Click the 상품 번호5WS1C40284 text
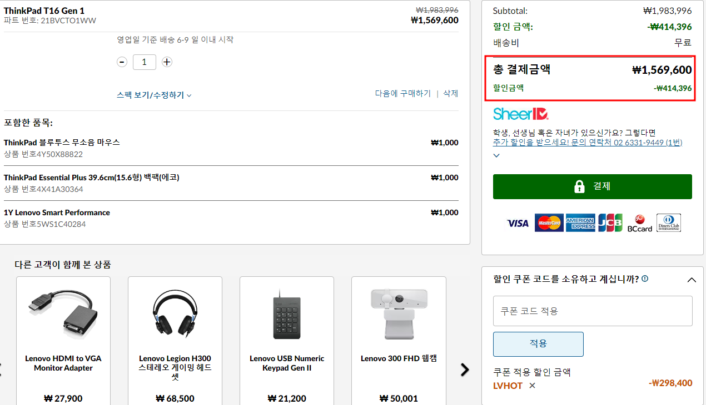This screenshot has width=706, height=405. (x=45, y=224)
